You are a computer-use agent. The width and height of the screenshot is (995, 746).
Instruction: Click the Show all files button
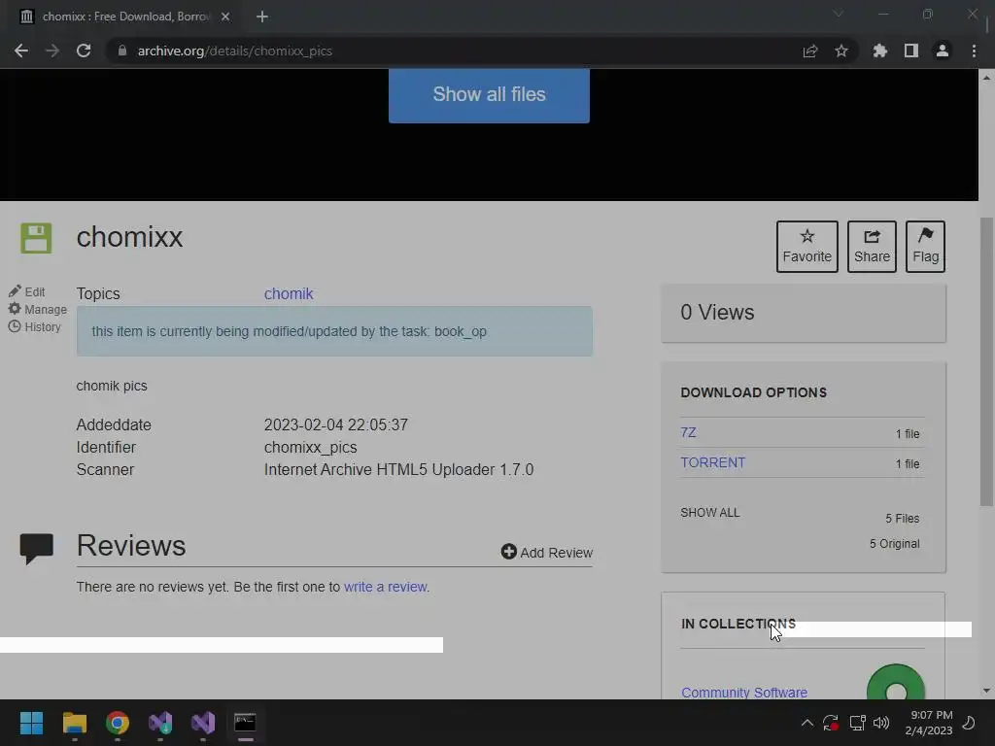click(x=489, y=95)
